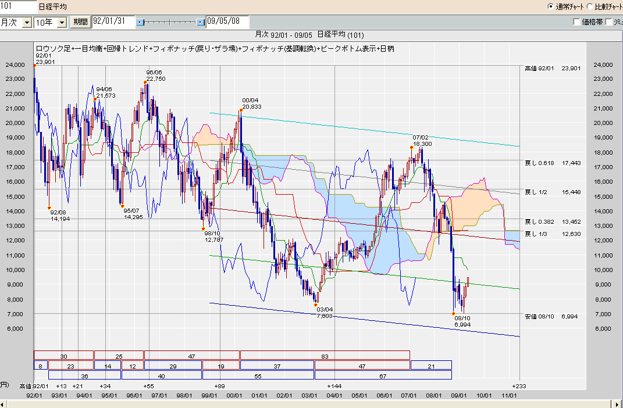Open the 10年 range dropdown
This screenshot has width=623, height=408.
pos(62,22)
